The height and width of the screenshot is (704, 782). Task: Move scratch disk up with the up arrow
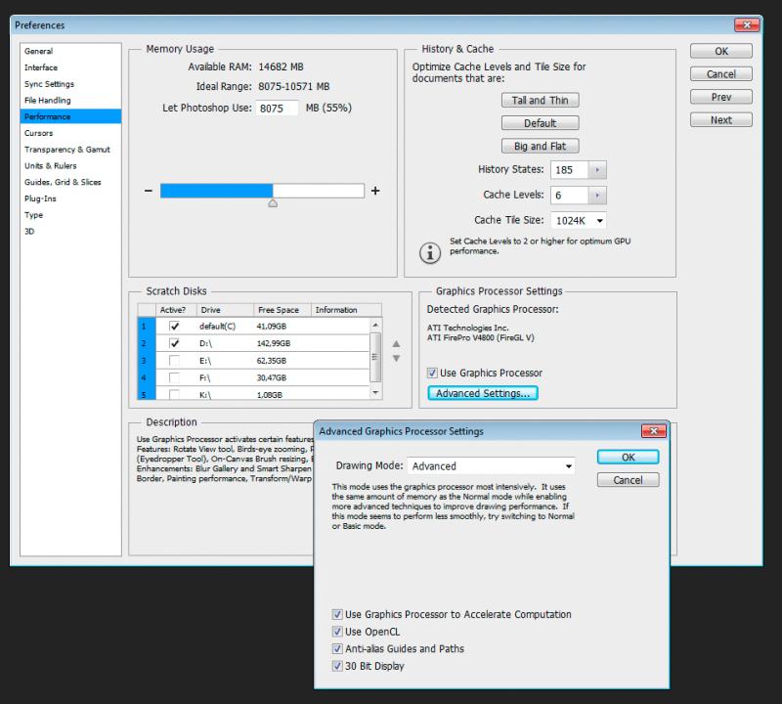pyautogui.click(x=396, y=344)
